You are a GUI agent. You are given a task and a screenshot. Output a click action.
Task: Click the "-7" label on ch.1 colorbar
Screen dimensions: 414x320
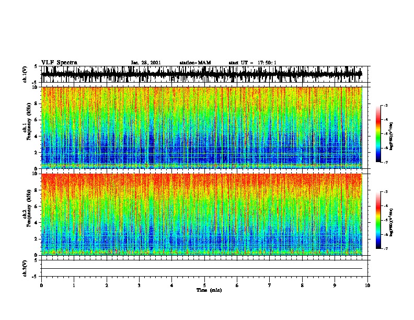pos(385,162)
